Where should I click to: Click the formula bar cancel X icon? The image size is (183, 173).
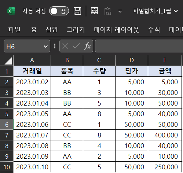click(x=65, y=46)
